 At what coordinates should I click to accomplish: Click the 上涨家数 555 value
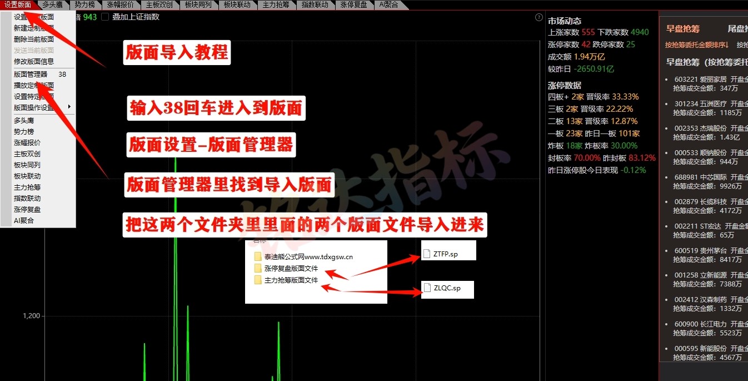pos(589,32)
